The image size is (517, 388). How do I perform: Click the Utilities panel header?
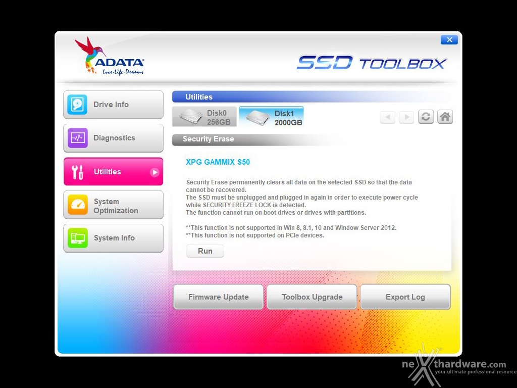coord(312,97)
